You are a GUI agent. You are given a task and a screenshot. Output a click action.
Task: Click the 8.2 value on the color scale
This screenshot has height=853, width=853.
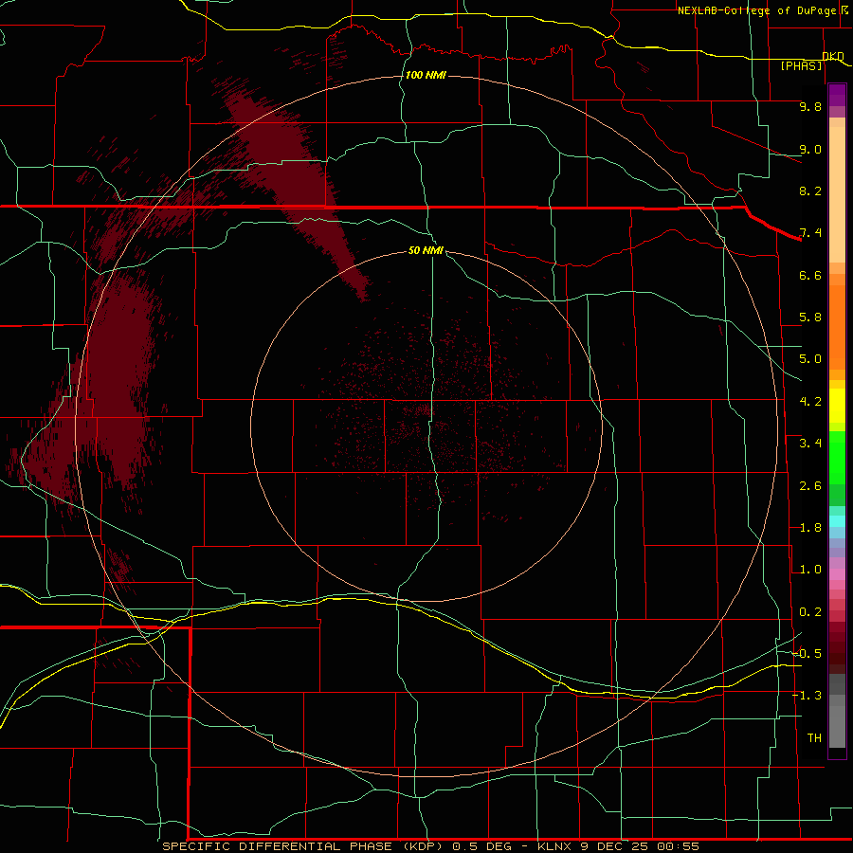tap(810, 191)
